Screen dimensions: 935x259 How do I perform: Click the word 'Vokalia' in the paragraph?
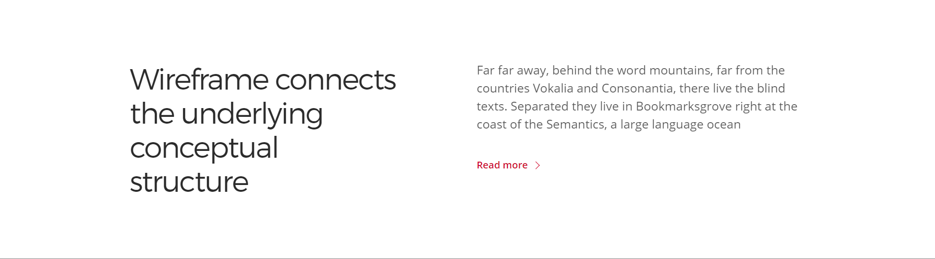pyautogui.click(x=553, y=89)
